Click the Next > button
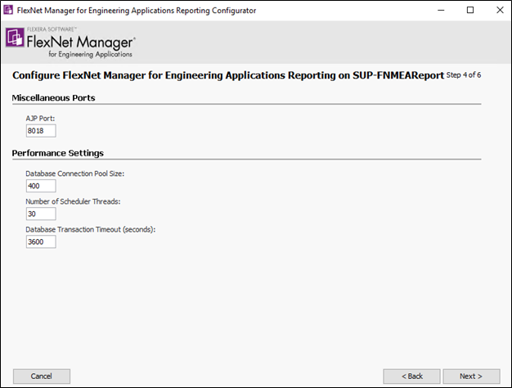The height and width of the screenshot is (388, 512). [x=471, y=377]
